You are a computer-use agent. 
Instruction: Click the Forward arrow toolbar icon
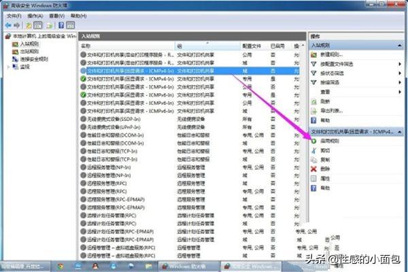coord(17,25)
